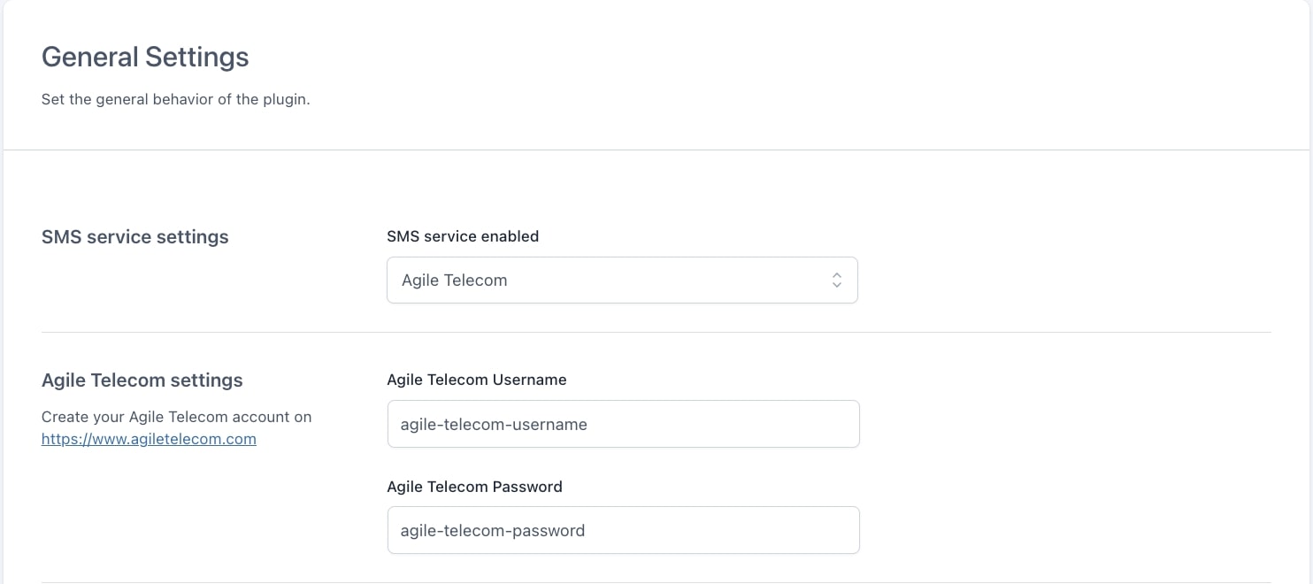Viewport: 1313px width, 584px height.
Task: Open the SMS service enabled dropdown
Action: pos(621,280)
